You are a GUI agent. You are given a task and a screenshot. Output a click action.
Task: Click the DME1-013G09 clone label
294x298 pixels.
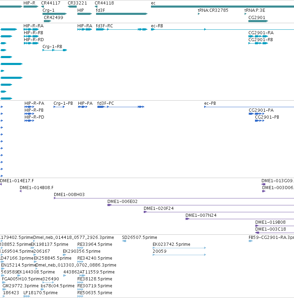pos(278,181)
